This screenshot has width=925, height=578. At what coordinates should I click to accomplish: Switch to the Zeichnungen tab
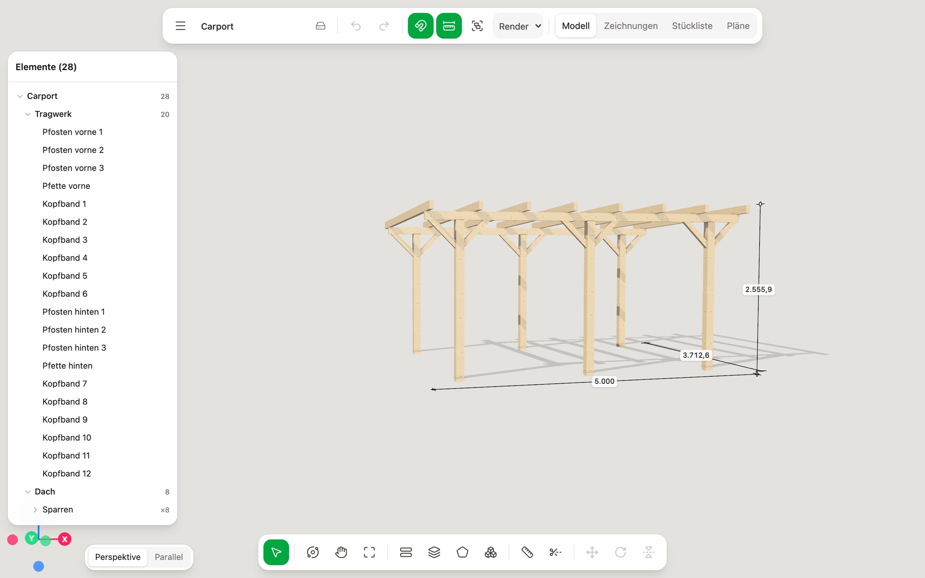[631, 26]
